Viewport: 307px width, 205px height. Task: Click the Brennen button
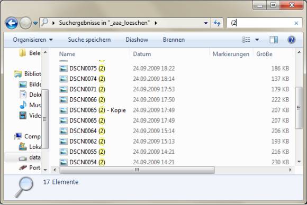[174, 40]
